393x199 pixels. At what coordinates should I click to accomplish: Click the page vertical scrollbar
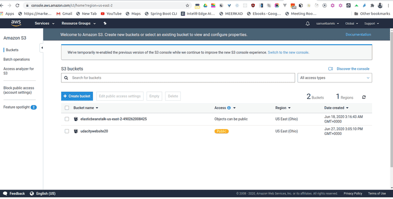392,100
